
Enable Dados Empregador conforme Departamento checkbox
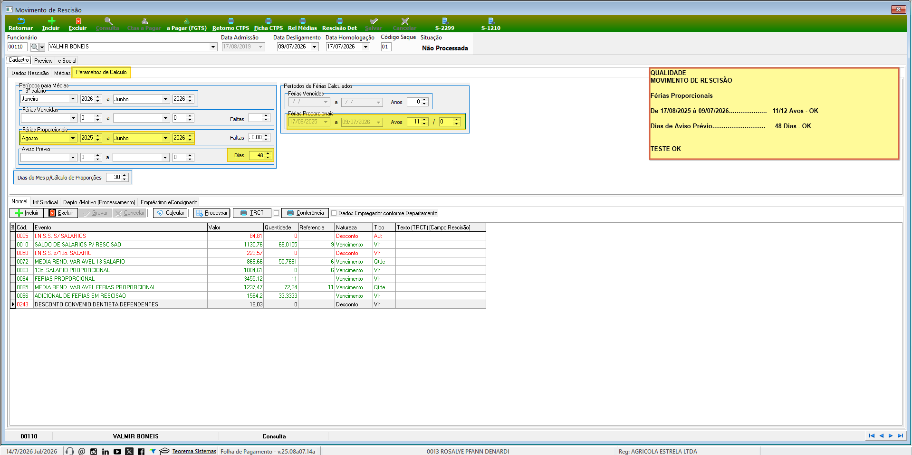point(334,213)
